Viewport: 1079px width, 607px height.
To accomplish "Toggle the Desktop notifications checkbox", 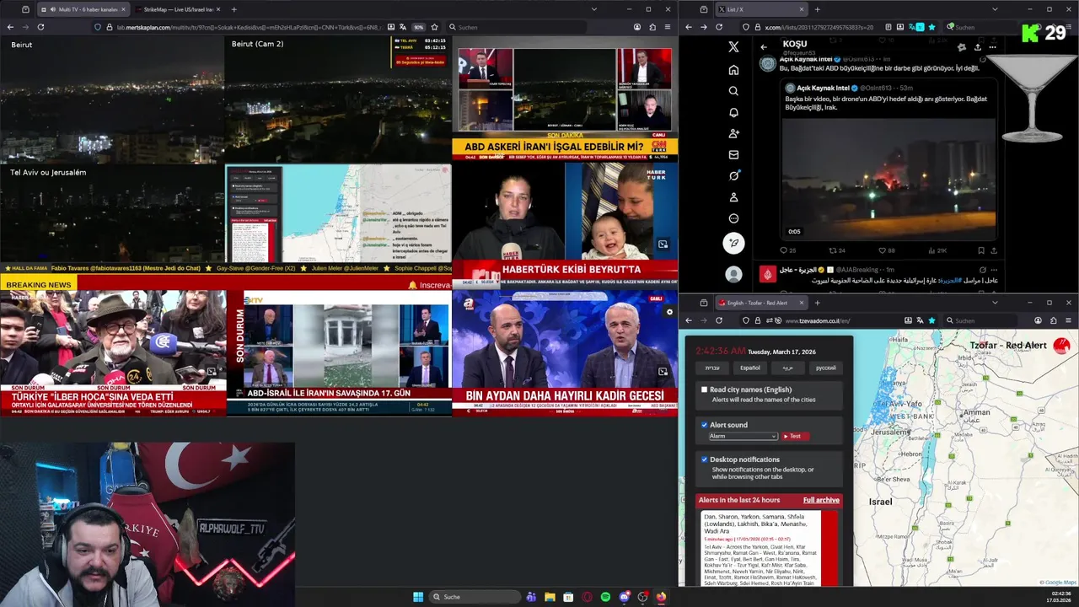I will point(705,459).
